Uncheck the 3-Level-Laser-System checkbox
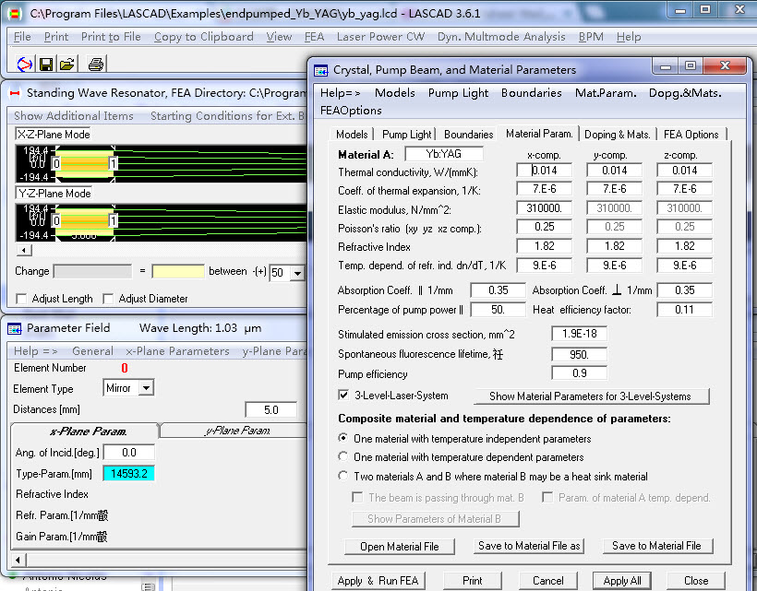 click(343, 396)
